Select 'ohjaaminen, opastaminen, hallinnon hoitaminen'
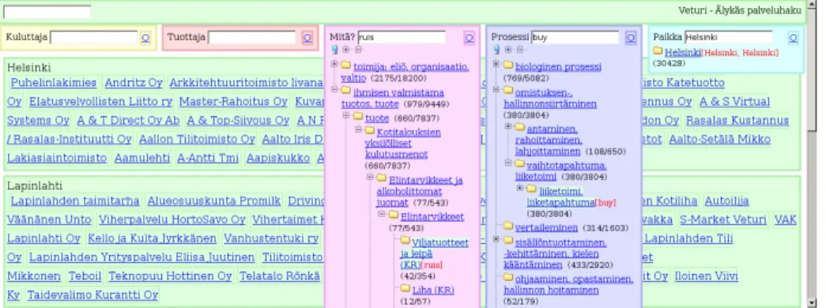The height and width of the screenshot is (308, 826). [x=568, y=284]
